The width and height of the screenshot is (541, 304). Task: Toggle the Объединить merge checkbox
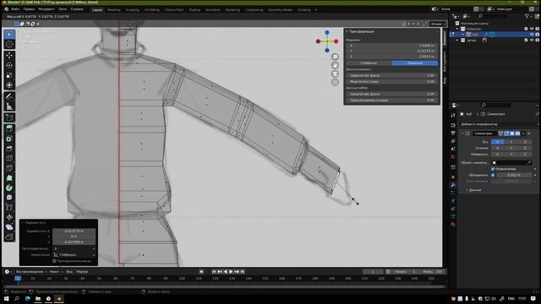[493, 175]
